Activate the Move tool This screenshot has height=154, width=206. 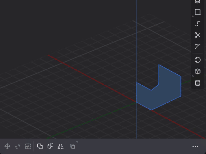[7, 146]
